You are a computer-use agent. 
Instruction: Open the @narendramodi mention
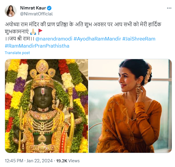[x=54, y=39]
